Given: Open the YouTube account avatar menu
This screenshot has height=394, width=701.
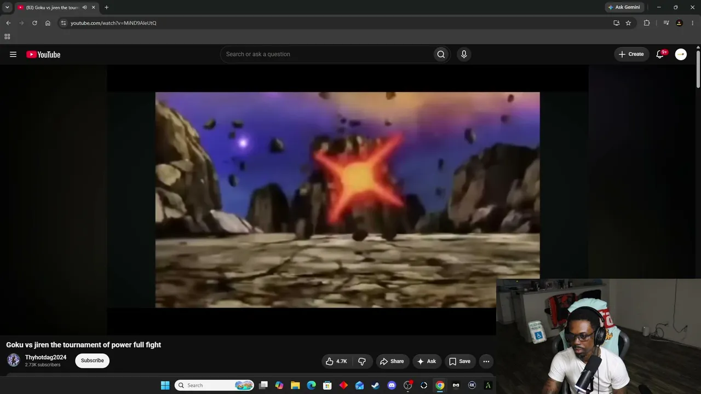Looking at the screenshot, I should point(681,54).
